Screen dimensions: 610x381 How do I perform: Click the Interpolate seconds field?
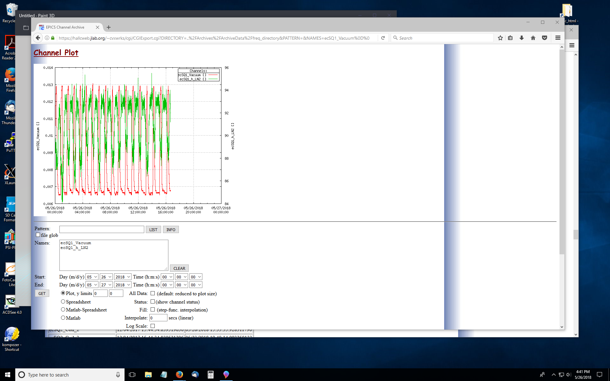(158, 318)
